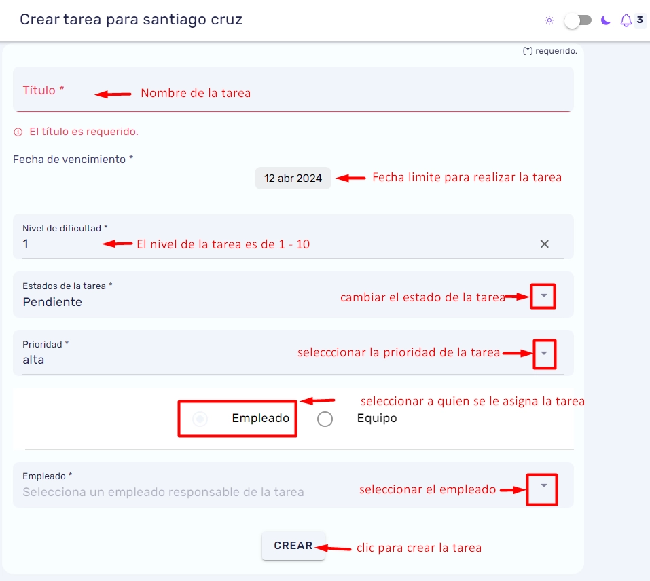Open the notifications bell
Screen dimensions: 650x581
coord(626,20)
